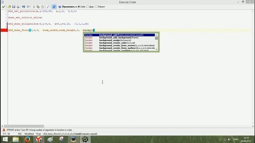The width and height of the screenshot is (255, 143).
Task: Click room_width in the d3d_draw_floor line
Action: point(50,30)
